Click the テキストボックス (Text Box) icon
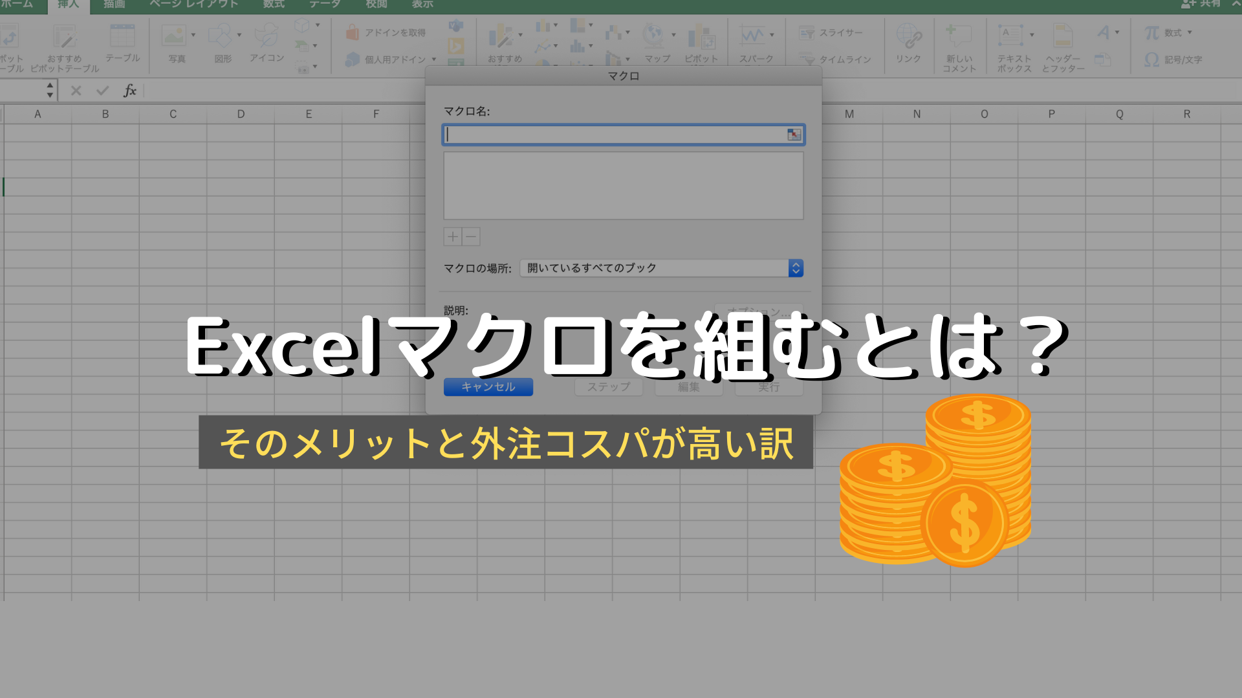 click(1010, 36)
